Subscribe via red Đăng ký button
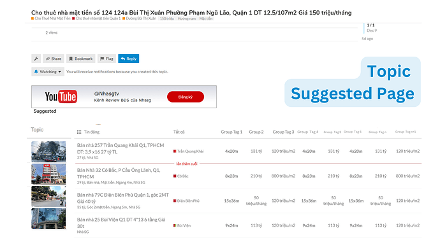440x247 pixels. pos(186,97)
